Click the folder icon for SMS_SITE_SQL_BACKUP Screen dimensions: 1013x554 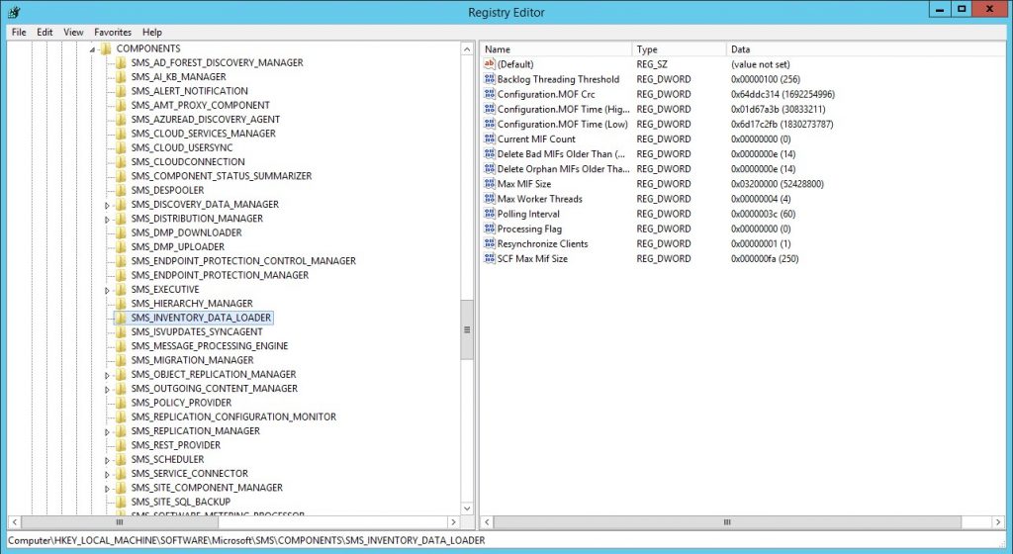(121, 503)
